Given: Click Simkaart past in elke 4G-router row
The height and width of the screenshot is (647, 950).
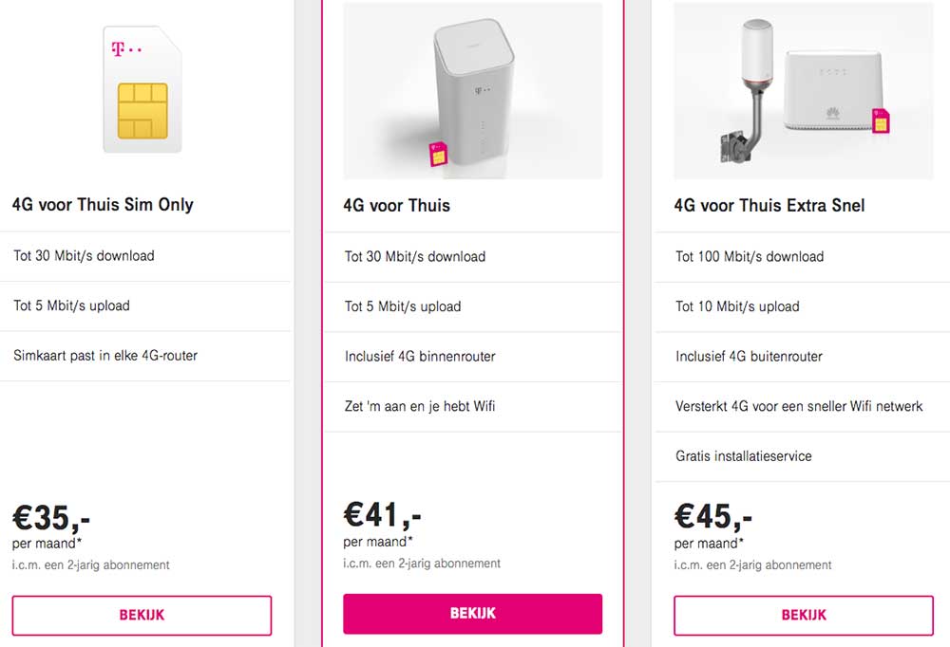Looking at the screenshot, I should (x=105, y=356).
